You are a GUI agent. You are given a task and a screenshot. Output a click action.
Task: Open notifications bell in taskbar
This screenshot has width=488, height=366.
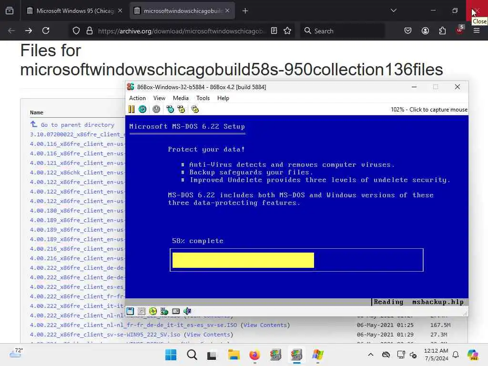(x=456, y=355)
